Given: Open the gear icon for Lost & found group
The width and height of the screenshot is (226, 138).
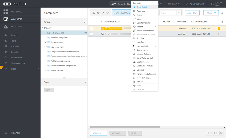Looking at the screenshot, I should coord(85,33).
